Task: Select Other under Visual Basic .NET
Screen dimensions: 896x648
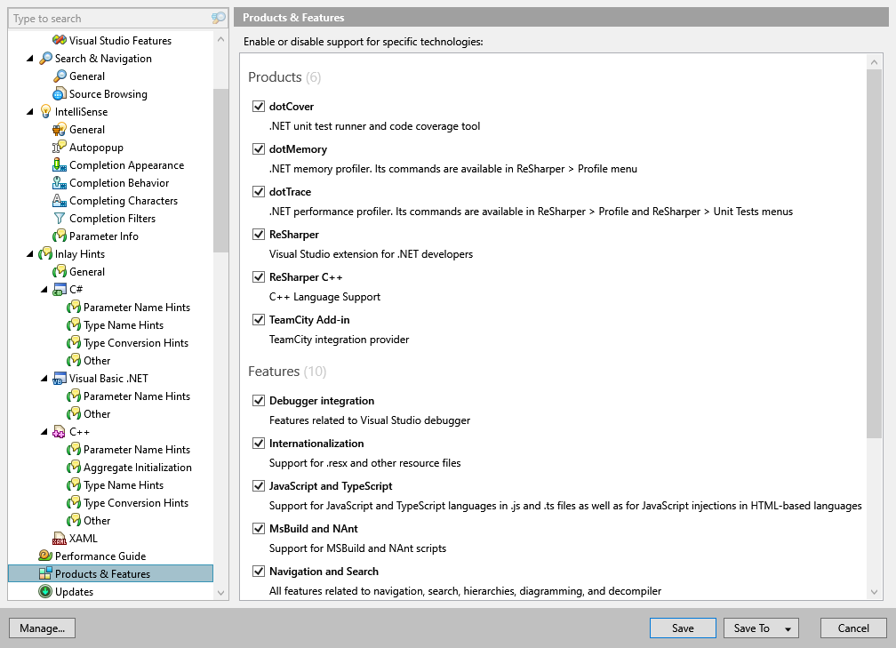Action: [97, 413]
